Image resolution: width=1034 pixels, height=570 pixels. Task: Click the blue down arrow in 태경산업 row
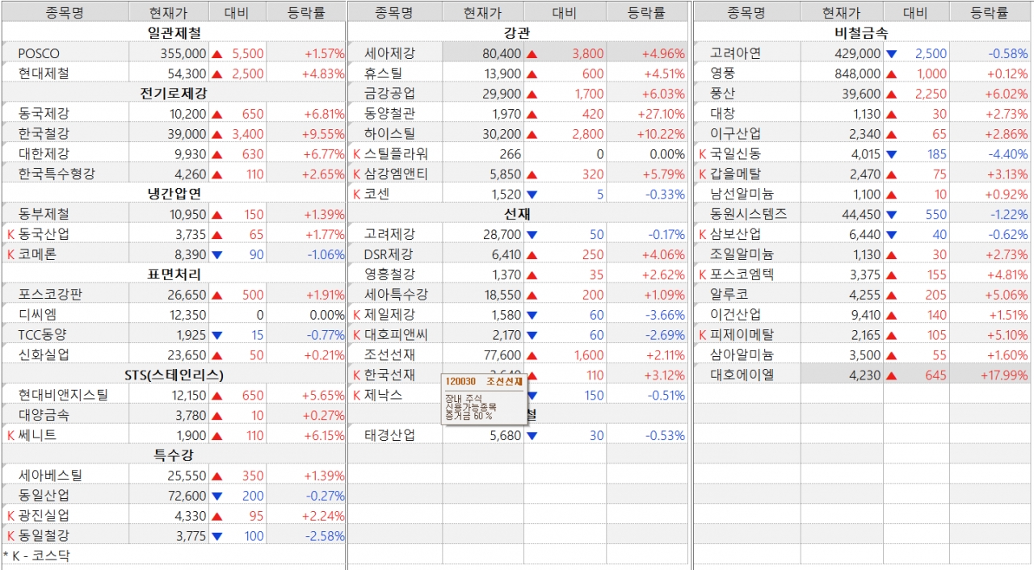click(x=532, y=436)
